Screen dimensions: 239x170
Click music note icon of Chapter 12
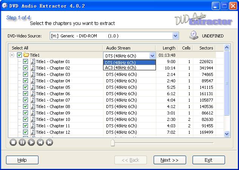coord(32,132)
